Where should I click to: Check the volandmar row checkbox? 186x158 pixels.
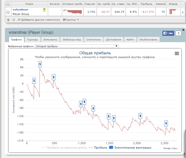click(8, 12)
